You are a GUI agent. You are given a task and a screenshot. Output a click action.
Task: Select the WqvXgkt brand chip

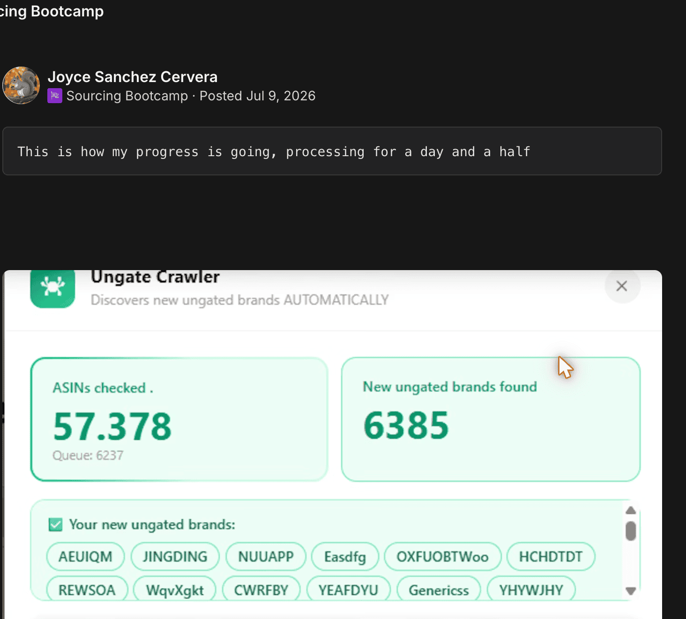point(175,589)
